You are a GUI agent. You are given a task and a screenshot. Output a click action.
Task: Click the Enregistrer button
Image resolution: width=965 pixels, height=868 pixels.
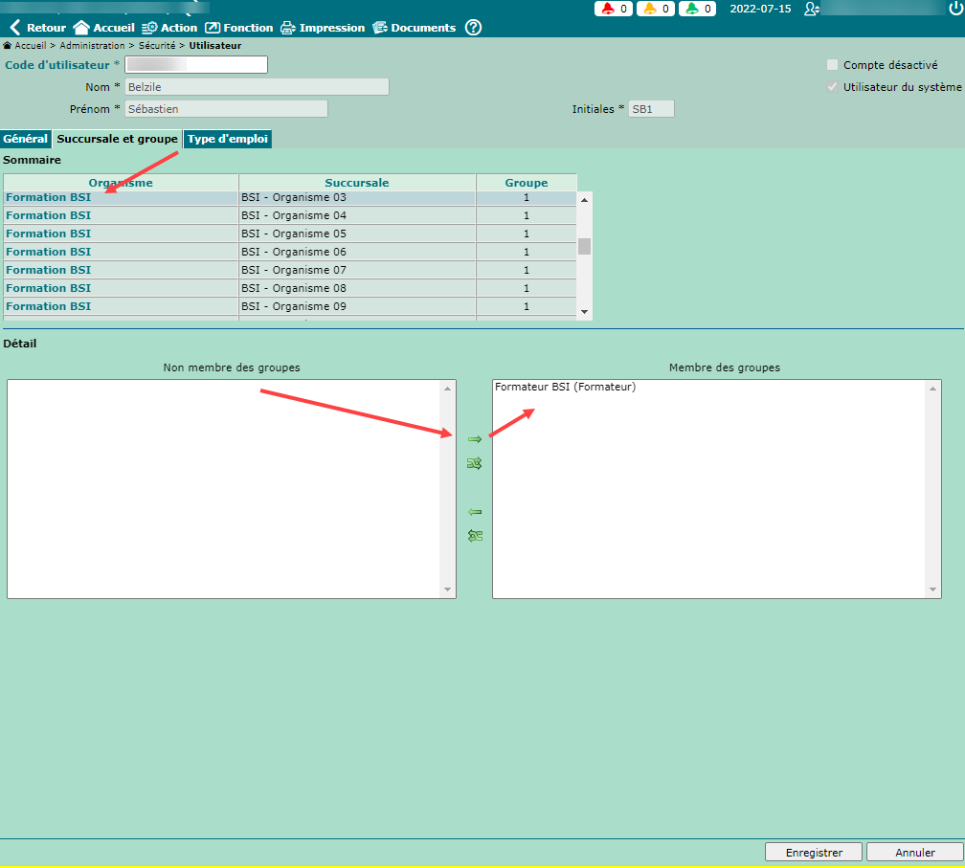tap(814, 852)
